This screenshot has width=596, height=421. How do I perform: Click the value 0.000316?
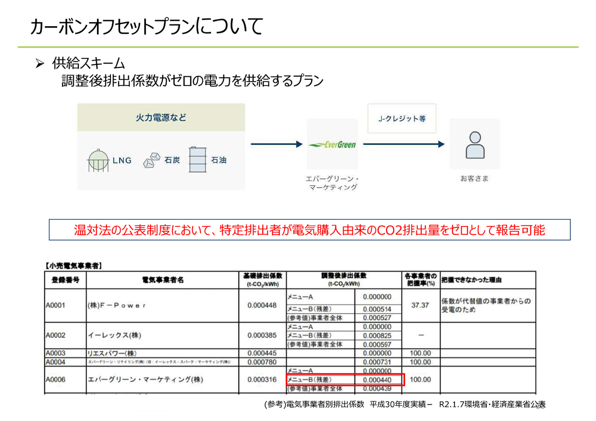[262, 380]
